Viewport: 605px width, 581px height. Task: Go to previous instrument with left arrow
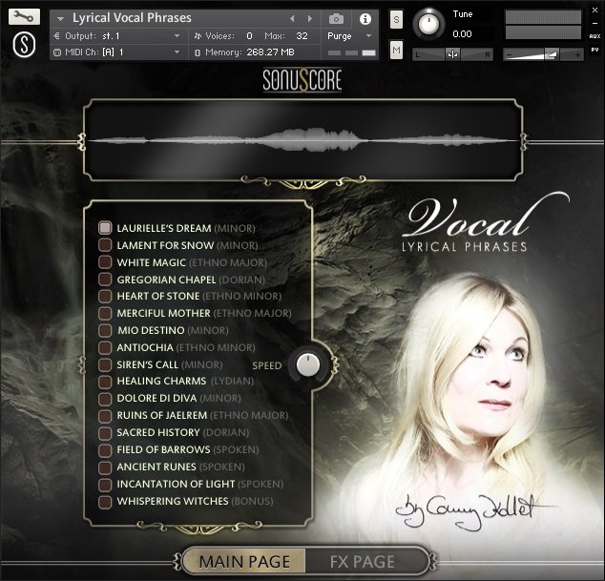click(x=292, y=18)
